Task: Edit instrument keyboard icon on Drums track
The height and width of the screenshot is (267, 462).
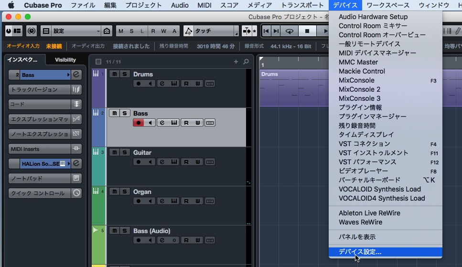Action: tap(174, 84)
